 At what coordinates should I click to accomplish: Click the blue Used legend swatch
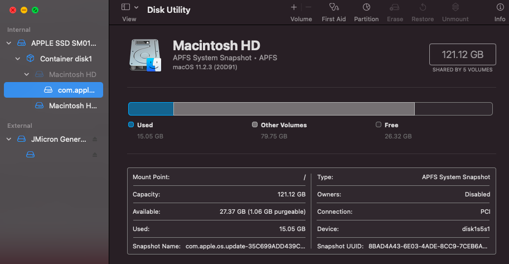click(131, 124)
